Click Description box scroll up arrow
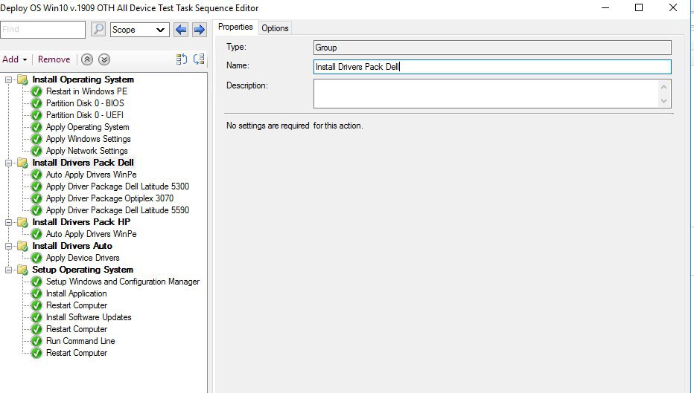 click(663, 86)
